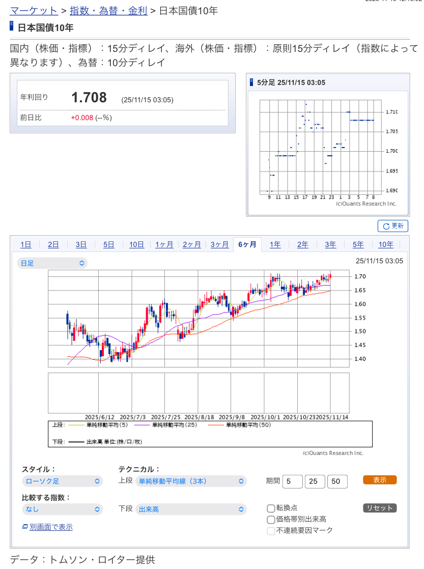
Task: Click the period field containing 25
Action: 315,481
